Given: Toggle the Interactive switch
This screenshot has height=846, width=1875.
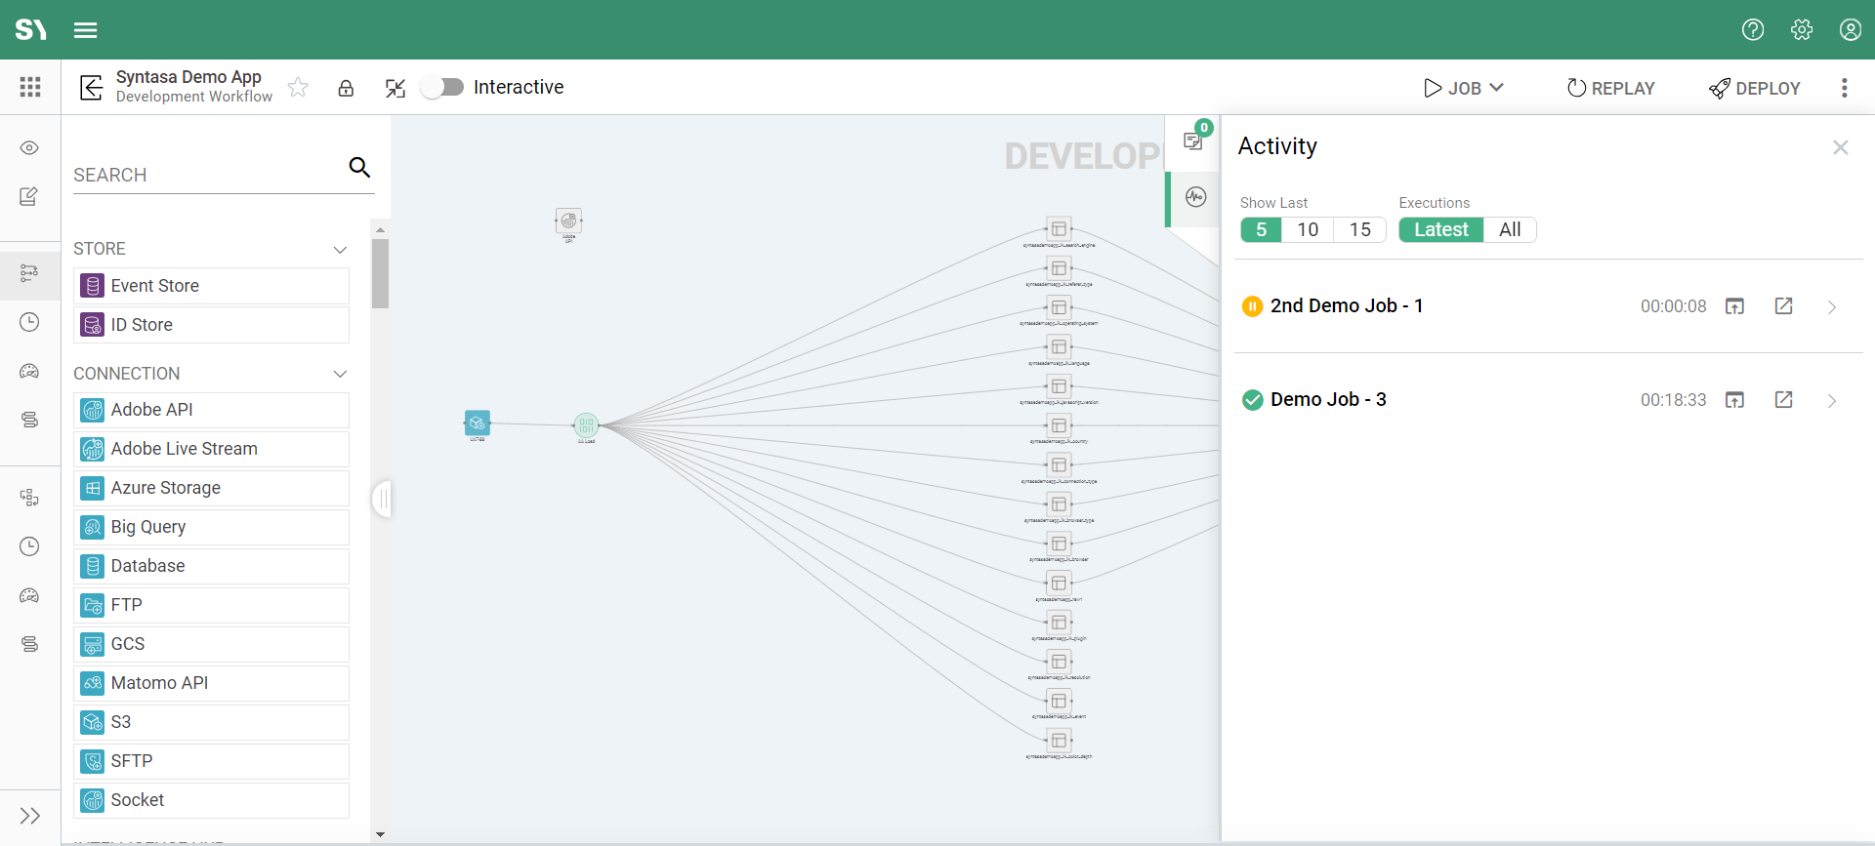Looking at the screenshot, I should [x=442, y=87].
